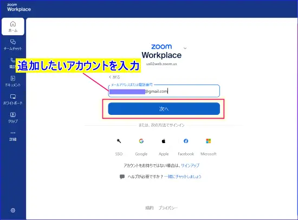The width and height of the screenshot is (298, 220).
Task: Click the 次へ (Next) button
Action: [164, 109]
